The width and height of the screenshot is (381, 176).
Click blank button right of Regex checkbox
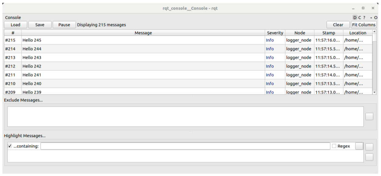tap(359, 146)
